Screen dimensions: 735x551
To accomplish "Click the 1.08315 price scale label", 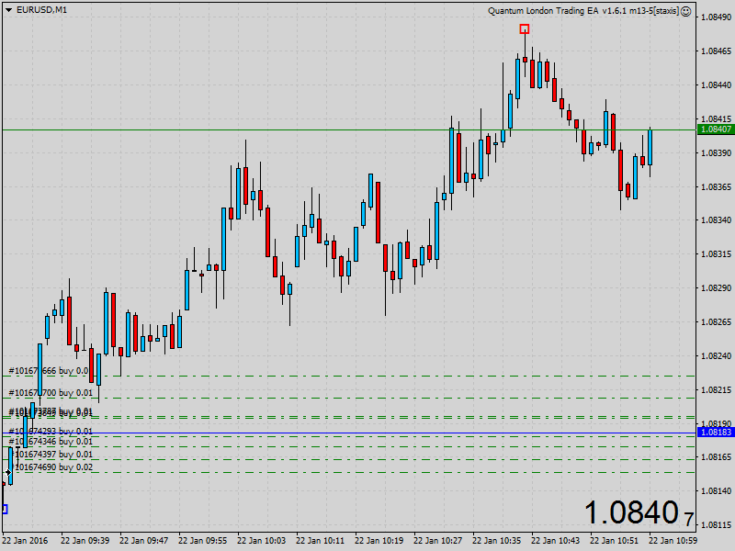I will [716, 254].
